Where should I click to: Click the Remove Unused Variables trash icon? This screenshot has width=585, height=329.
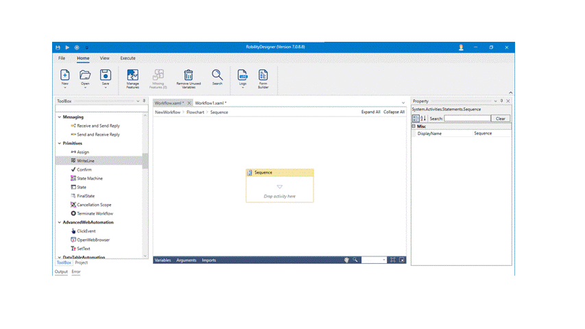pyautogui.click(x=188, y=75)
